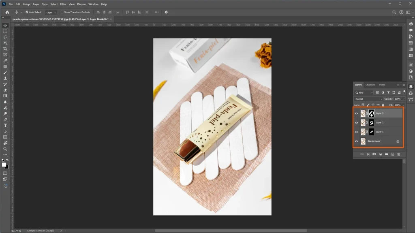Switch to the Paths tab

382,85
